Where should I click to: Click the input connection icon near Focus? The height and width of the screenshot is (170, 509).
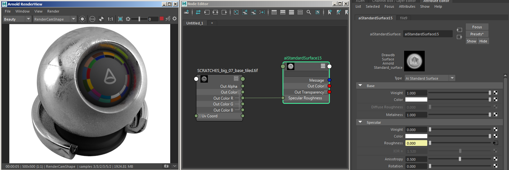point(459,30)
